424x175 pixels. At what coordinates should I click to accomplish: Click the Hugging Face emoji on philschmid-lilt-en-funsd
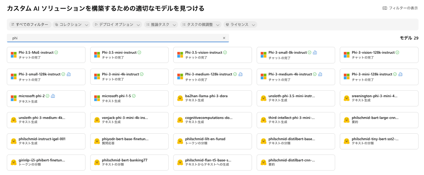click(180, 141)
